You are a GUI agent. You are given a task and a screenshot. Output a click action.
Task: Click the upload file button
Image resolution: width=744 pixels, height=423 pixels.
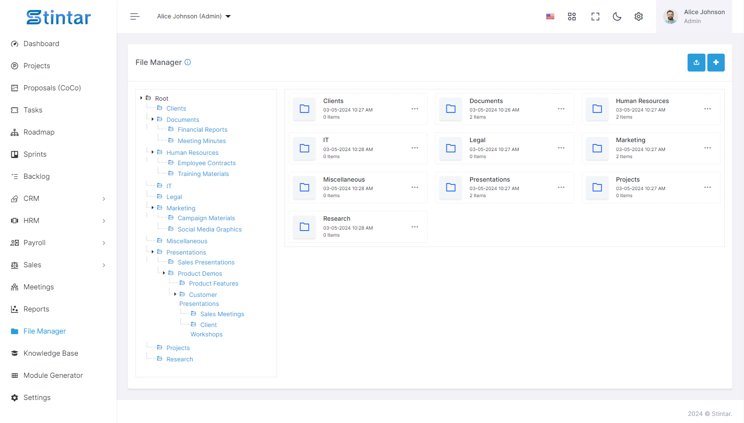(x=697, y=63)
